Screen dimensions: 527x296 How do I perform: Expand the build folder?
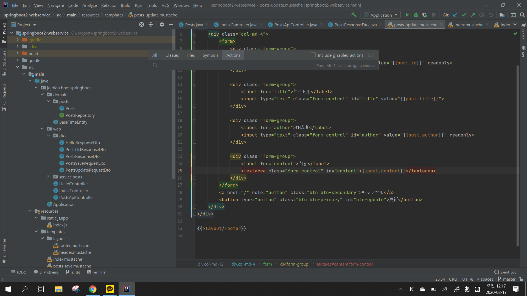pyautogui.click(x=18, y=53)
